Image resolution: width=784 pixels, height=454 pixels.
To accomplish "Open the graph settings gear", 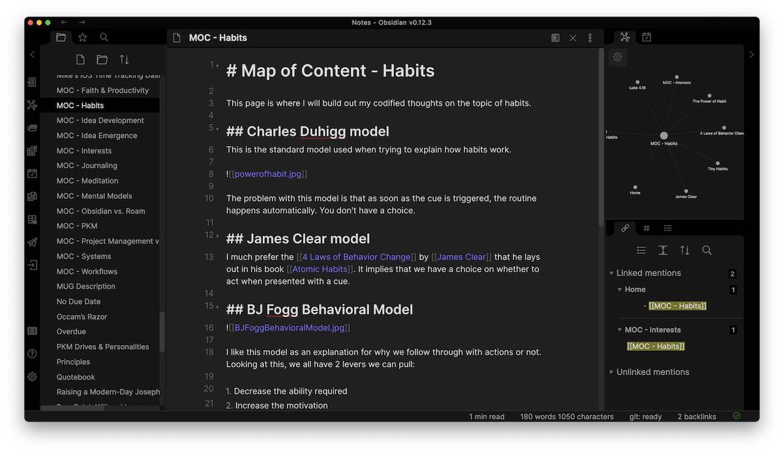I will click(617, 57).
